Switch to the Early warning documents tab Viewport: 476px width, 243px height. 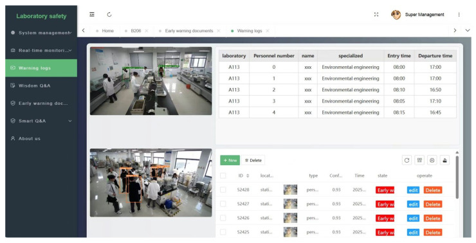point(189,31)
